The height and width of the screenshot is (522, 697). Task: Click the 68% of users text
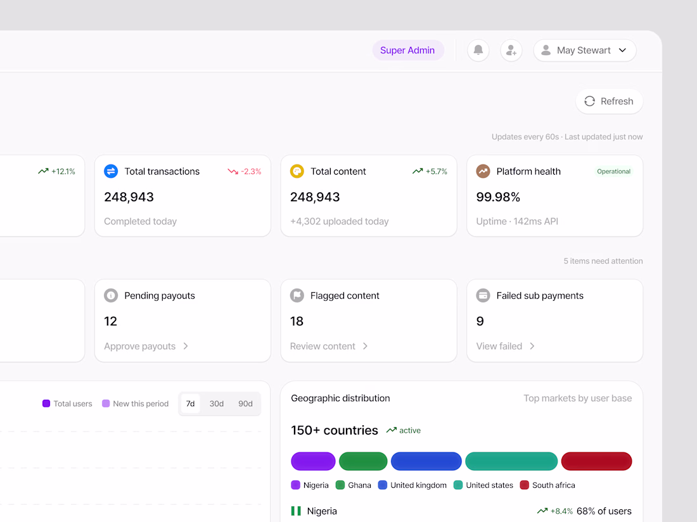604,511
